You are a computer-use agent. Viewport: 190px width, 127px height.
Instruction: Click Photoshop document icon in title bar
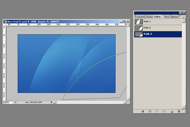pyautogui.click(x=5, y=22)
